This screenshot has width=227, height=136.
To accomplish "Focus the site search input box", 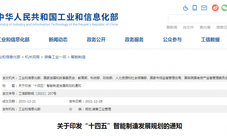I will 197,19.
